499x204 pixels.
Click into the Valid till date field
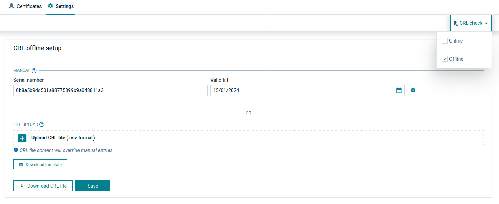coord(302,90)
